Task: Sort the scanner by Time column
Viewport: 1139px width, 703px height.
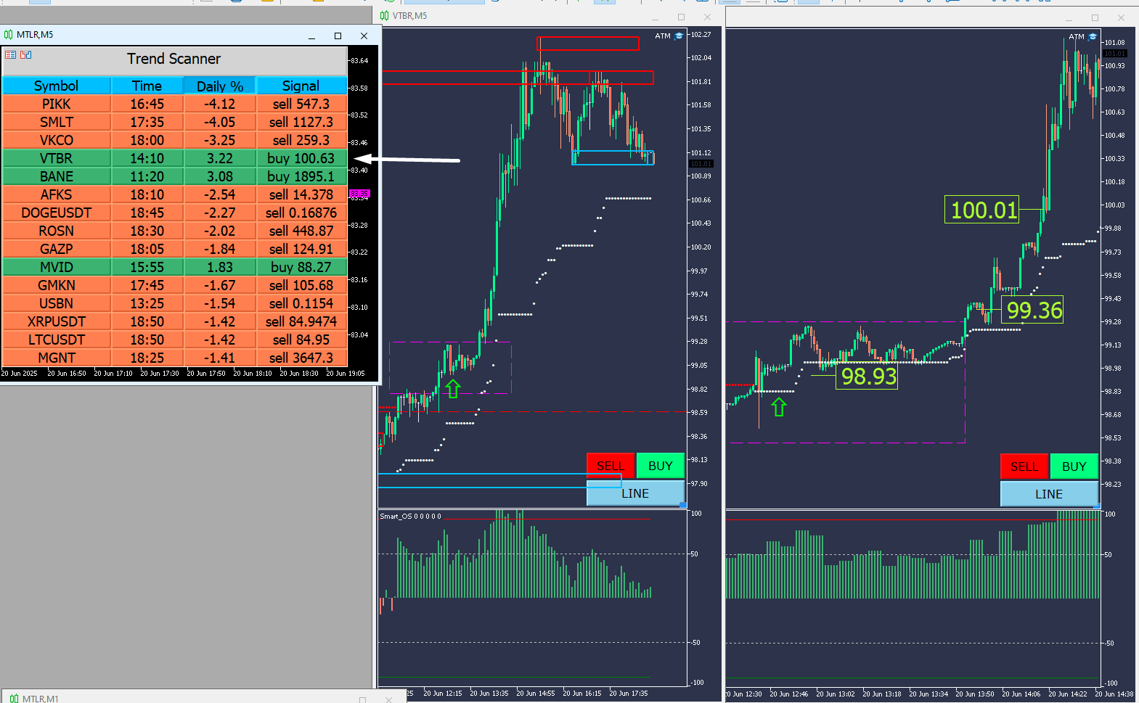Action: pyautogui.click(x=147, y=86)
